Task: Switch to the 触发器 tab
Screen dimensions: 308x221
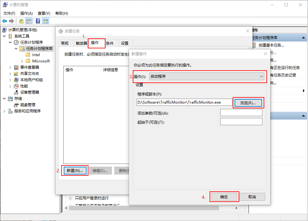Action: click(81, 43)
